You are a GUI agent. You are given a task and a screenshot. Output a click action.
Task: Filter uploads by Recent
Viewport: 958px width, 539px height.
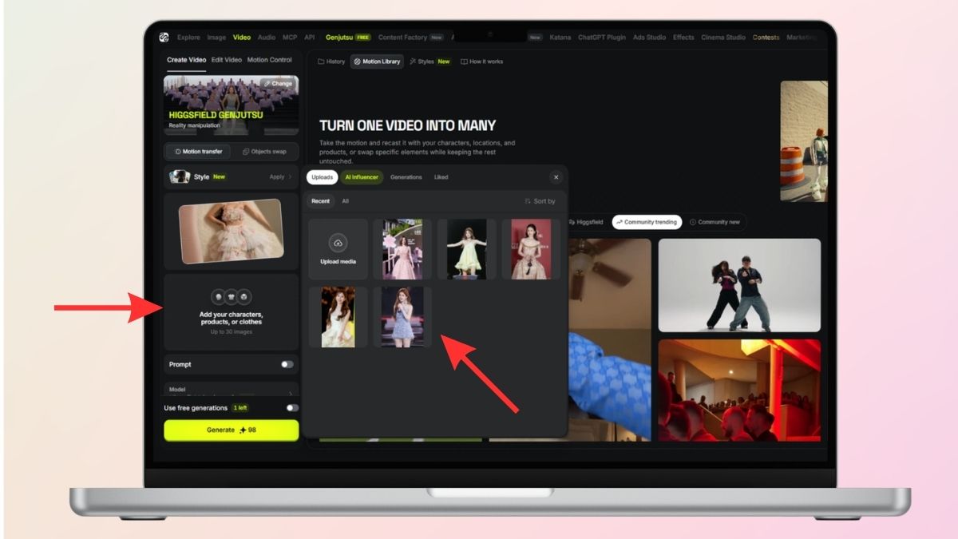click(x=320, y=201)
